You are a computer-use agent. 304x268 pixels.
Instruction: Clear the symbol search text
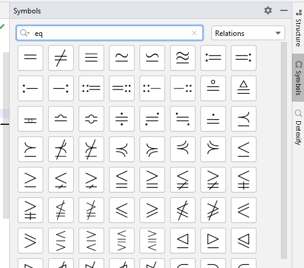pos(194,33)
